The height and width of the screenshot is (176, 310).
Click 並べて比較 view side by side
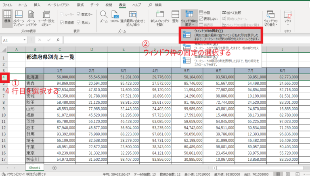point(232,12)
